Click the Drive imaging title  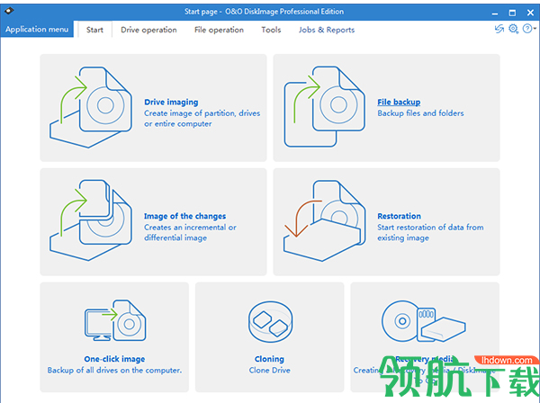click(x=171, y=103)
